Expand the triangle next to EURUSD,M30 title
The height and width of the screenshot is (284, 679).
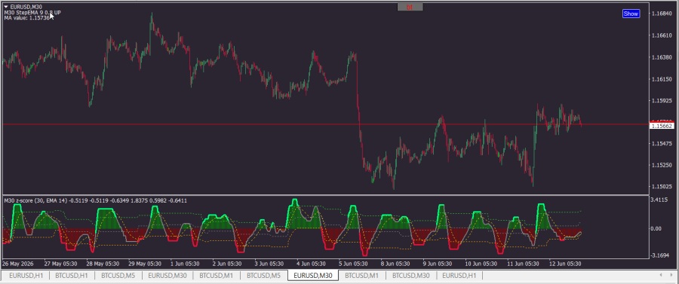point(6,7)
